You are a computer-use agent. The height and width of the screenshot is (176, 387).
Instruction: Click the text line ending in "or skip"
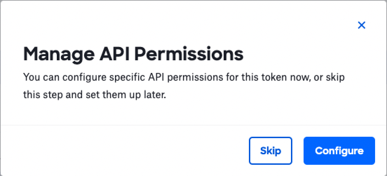(x=184, y=77)
